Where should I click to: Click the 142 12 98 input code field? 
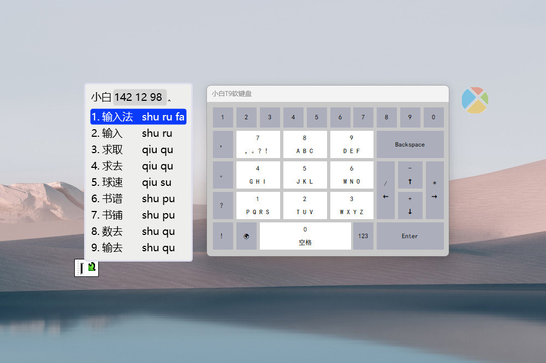point(139,97)
